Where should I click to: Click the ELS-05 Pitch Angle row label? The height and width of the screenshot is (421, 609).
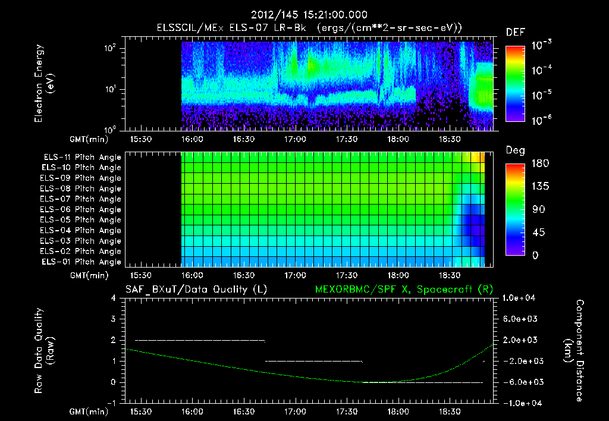(81, 220)
